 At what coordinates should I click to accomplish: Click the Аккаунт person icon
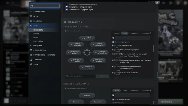[x=31, y=59]
